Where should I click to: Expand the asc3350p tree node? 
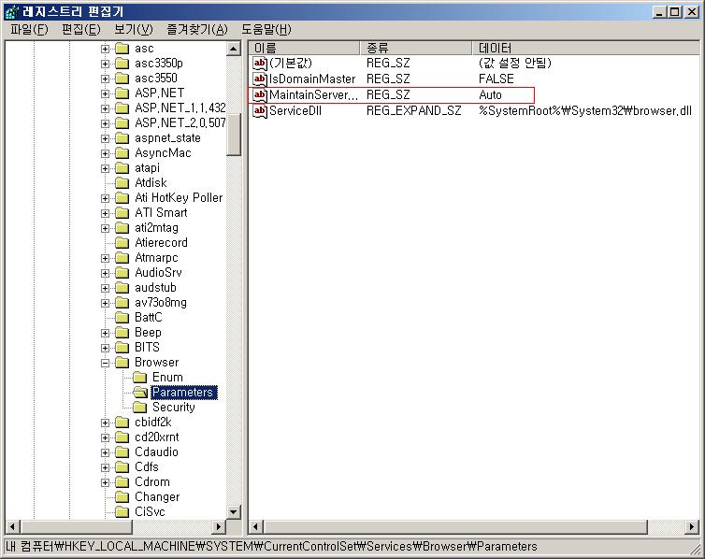(105, 64)
